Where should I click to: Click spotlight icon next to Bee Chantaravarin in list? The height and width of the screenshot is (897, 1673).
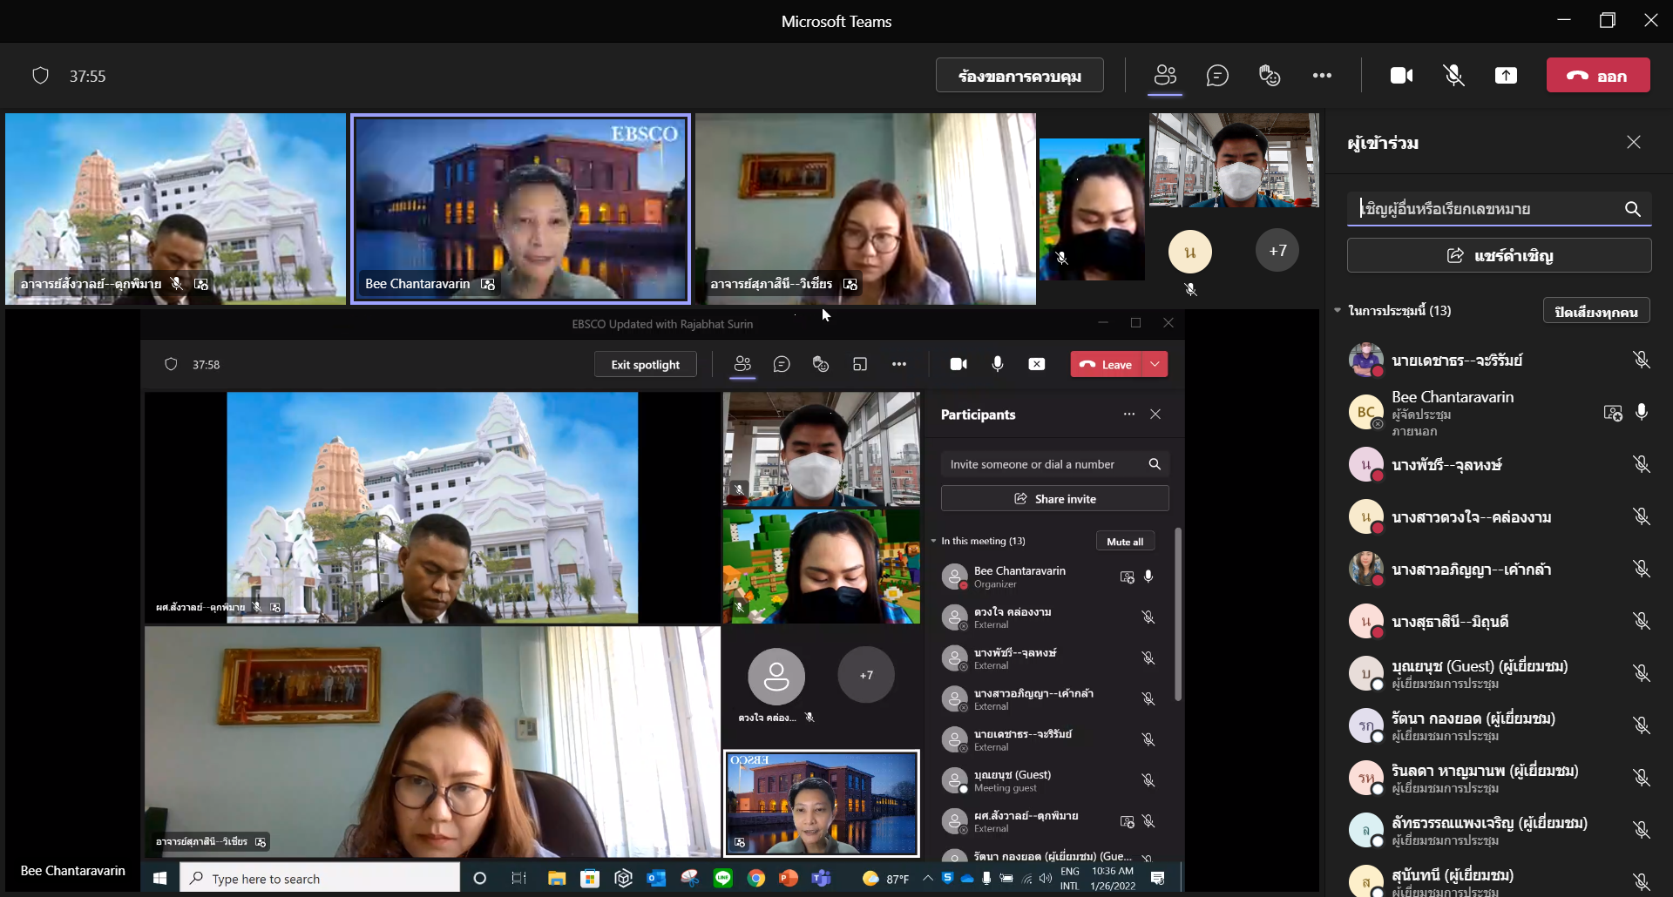pos(1613,413)
